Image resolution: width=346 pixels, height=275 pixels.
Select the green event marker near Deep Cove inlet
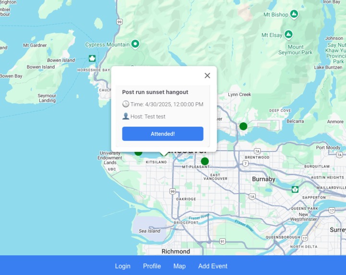(x=243, y=126)
